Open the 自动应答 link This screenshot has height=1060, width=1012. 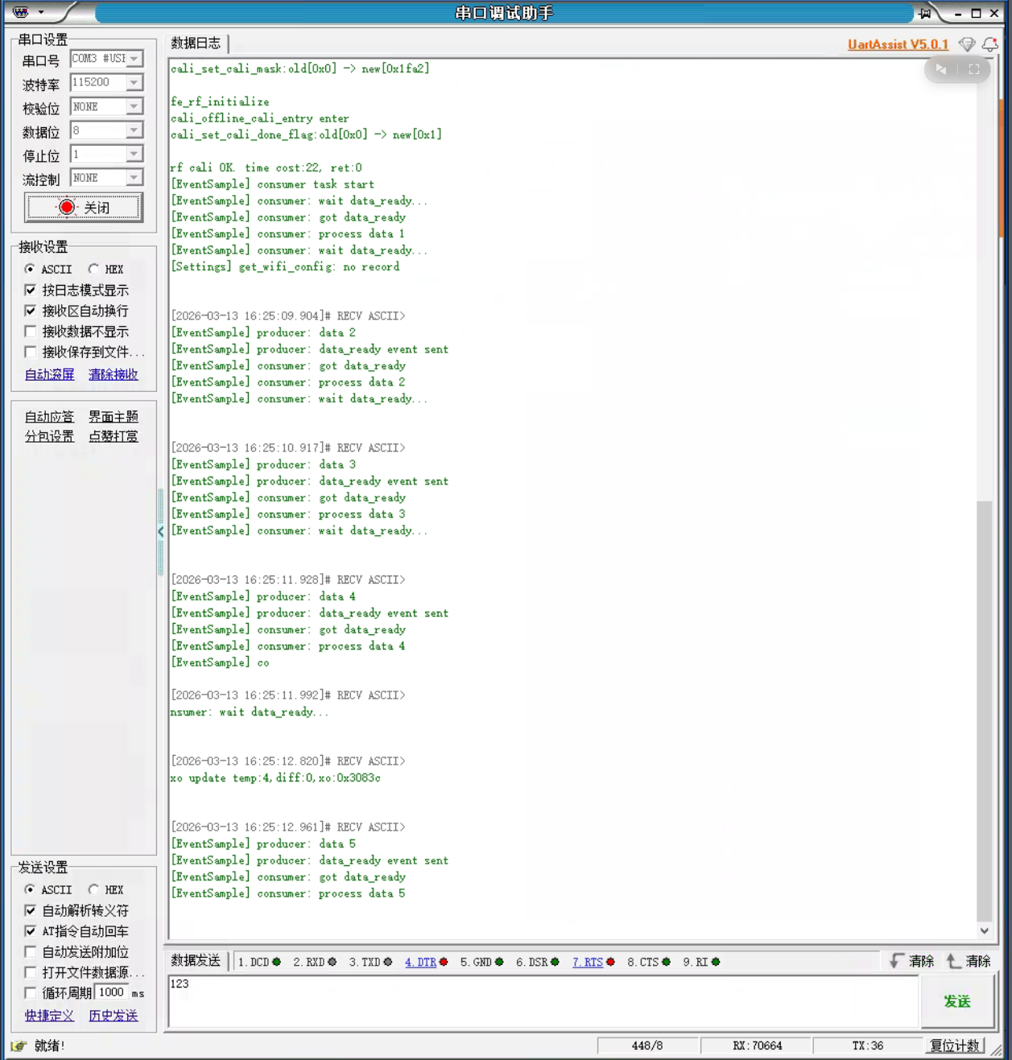[49, 416]
